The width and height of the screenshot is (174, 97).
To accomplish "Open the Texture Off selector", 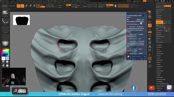I will [5, 37].
